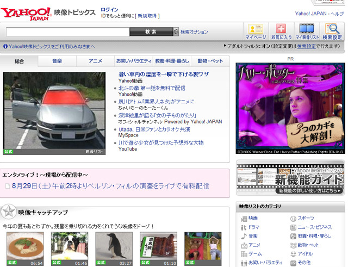Image resolution: width=348 pixels, height=267 pixels.
Task: Click the star icon beside 映像キャッチアップ
Action: [9, 212]
